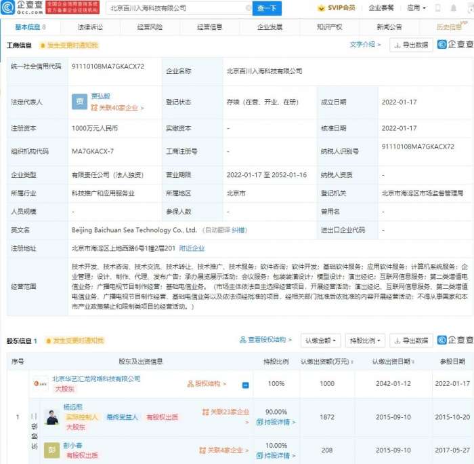This screenshot has height=464, width=474.
Task: Open 持股详情 for 杨远熙's 90% stake
Action: (x=278, y=422)
